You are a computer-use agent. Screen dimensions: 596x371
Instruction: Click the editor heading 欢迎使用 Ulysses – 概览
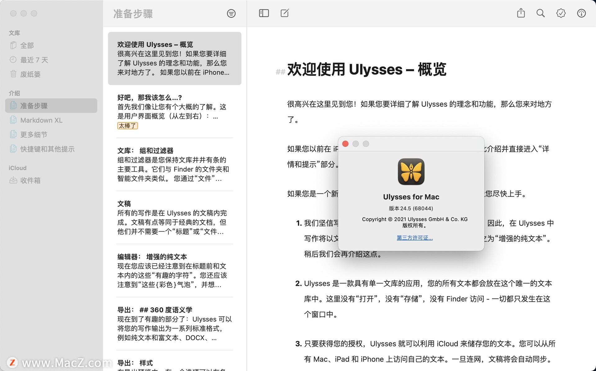[367, 69]
